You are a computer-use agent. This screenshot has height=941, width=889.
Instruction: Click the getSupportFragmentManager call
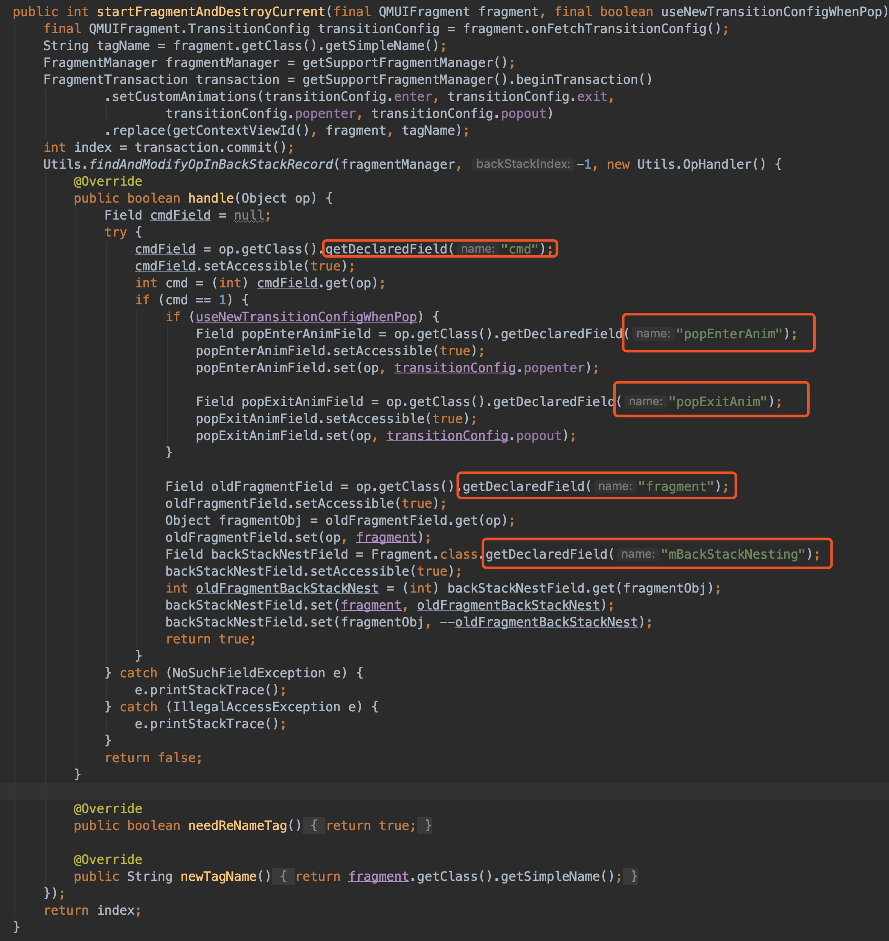405,62
